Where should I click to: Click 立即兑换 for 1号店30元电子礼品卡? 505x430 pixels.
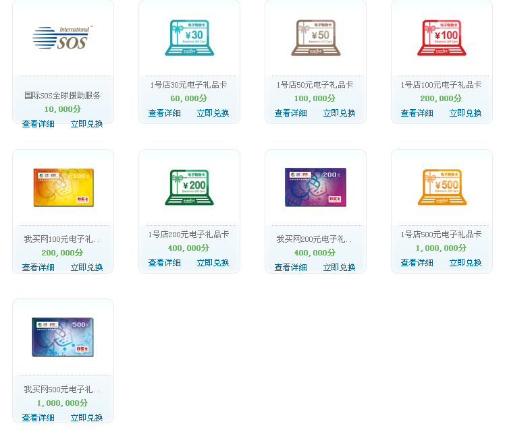(213, 113)
